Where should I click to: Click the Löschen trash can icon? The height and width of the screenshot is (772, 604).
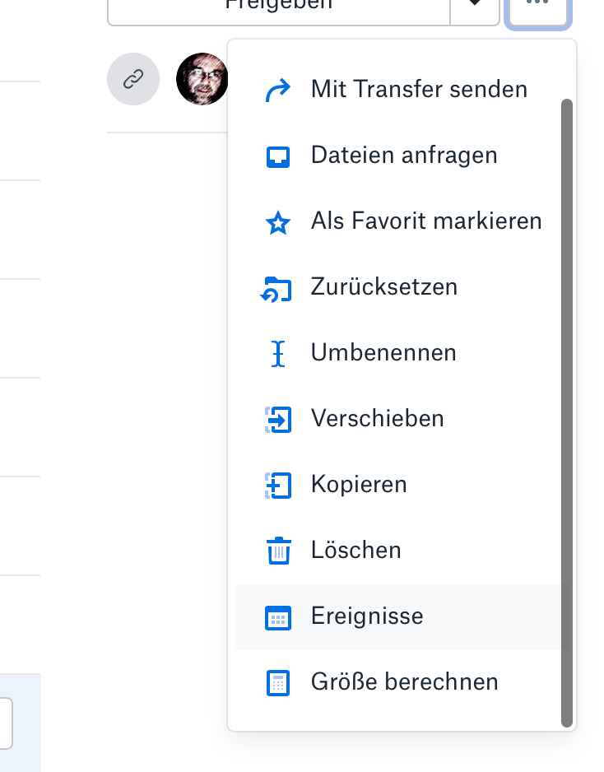(x=279, y=551)
